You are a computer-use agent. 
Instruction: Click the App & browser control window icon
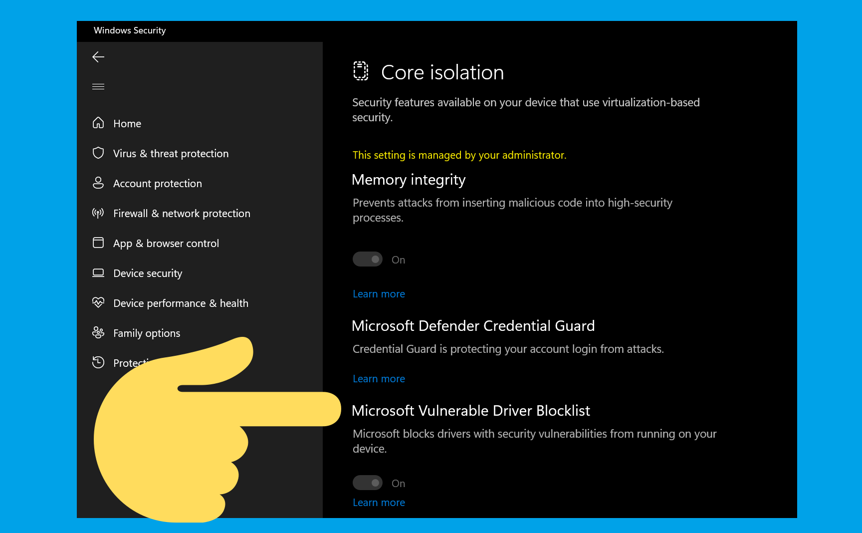(x=98, y=243)
